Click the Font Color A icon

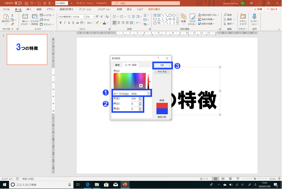pyautogui.click(x=104, y=23)
